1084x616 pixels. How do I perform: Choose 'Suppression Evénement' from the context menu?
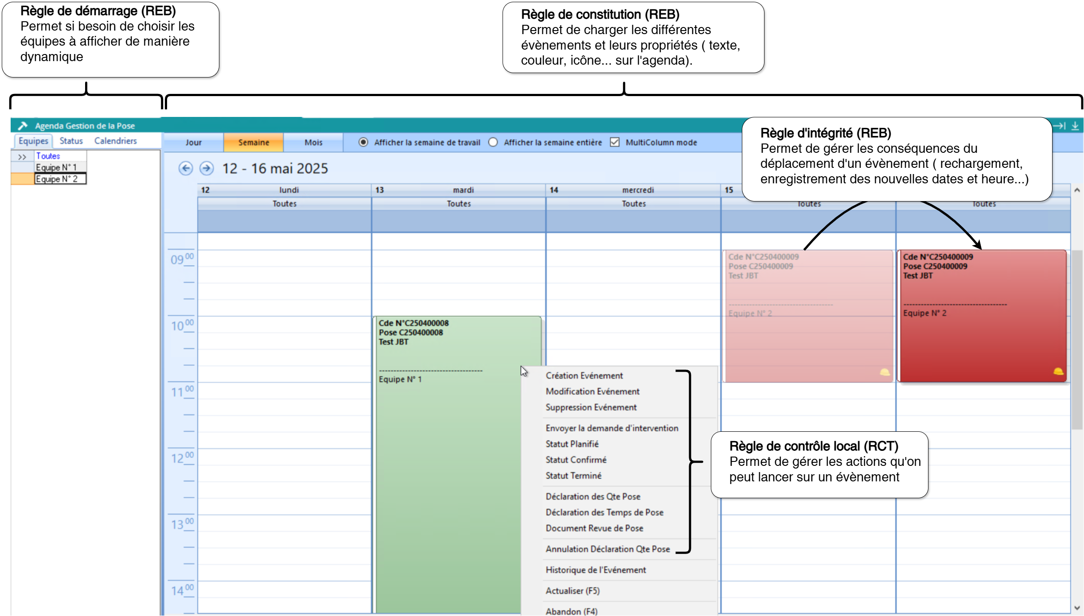tap(591, 407)
